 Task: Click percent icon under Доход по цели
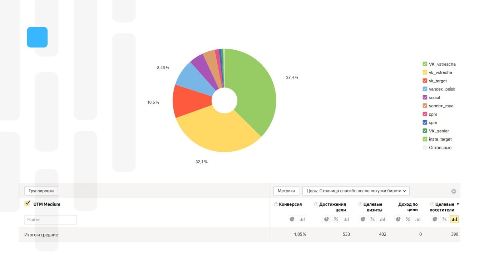pyautogui.click(x=408, y=219)
